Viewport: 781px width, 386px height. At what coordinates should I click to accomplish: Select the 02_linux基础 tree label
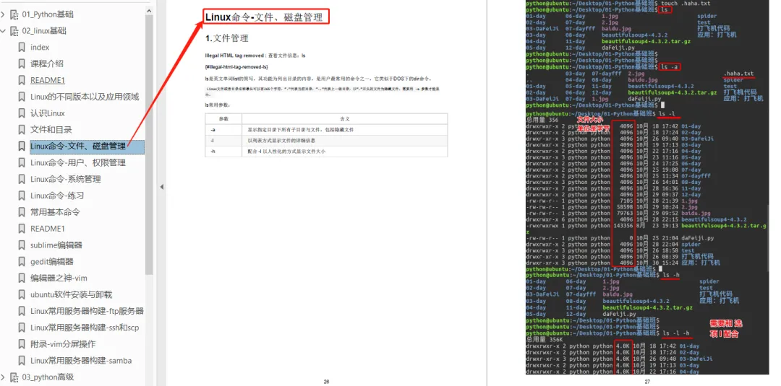tap(44, 31)
